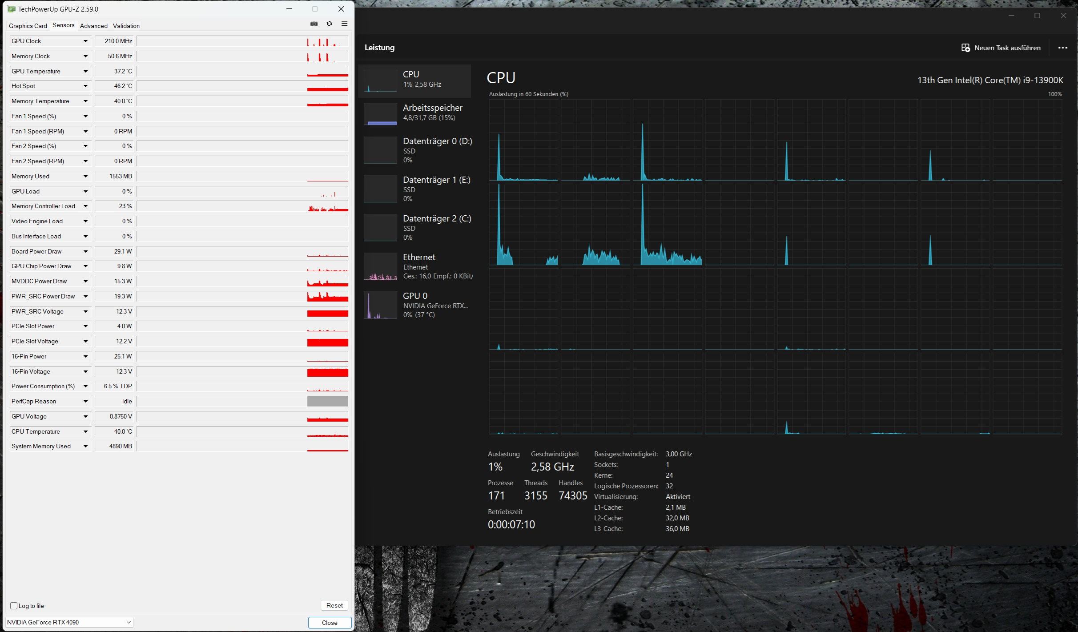
Task: Open the CPU Temperature sensor dropdown
Action: tap(85, 432)
